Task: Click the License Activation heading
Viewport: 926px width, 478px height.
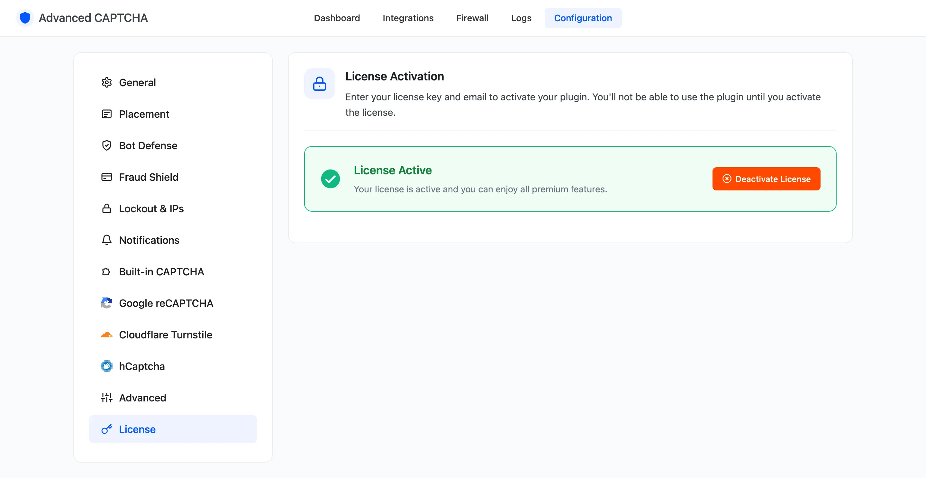Action: 395,76
